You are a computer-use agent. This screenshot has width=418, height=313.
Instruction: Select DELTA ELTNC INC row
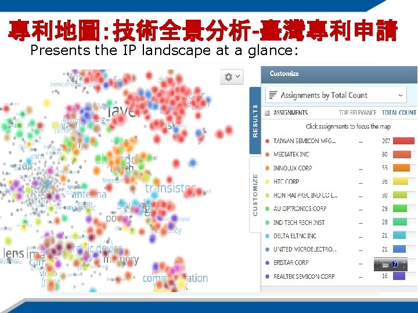(x=339, y=236)
